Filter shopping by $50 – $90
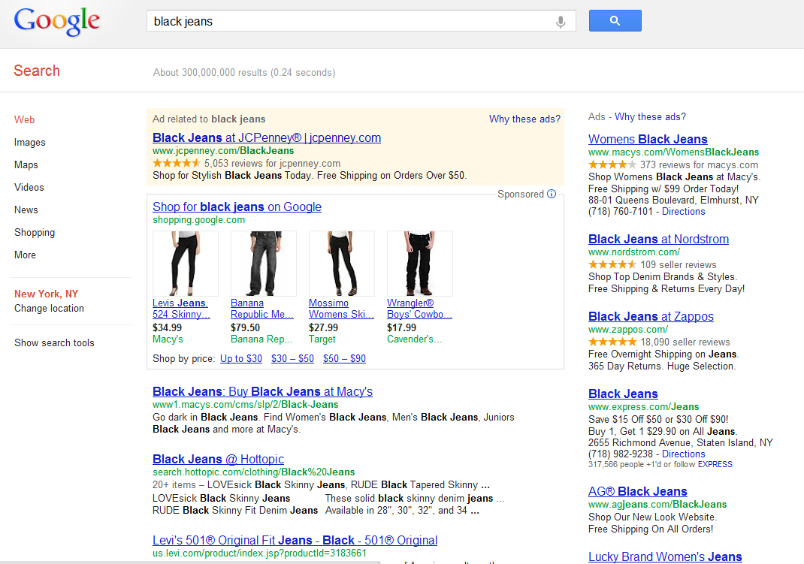This screenshot has height=564, width=804. [x=344, y=358]
